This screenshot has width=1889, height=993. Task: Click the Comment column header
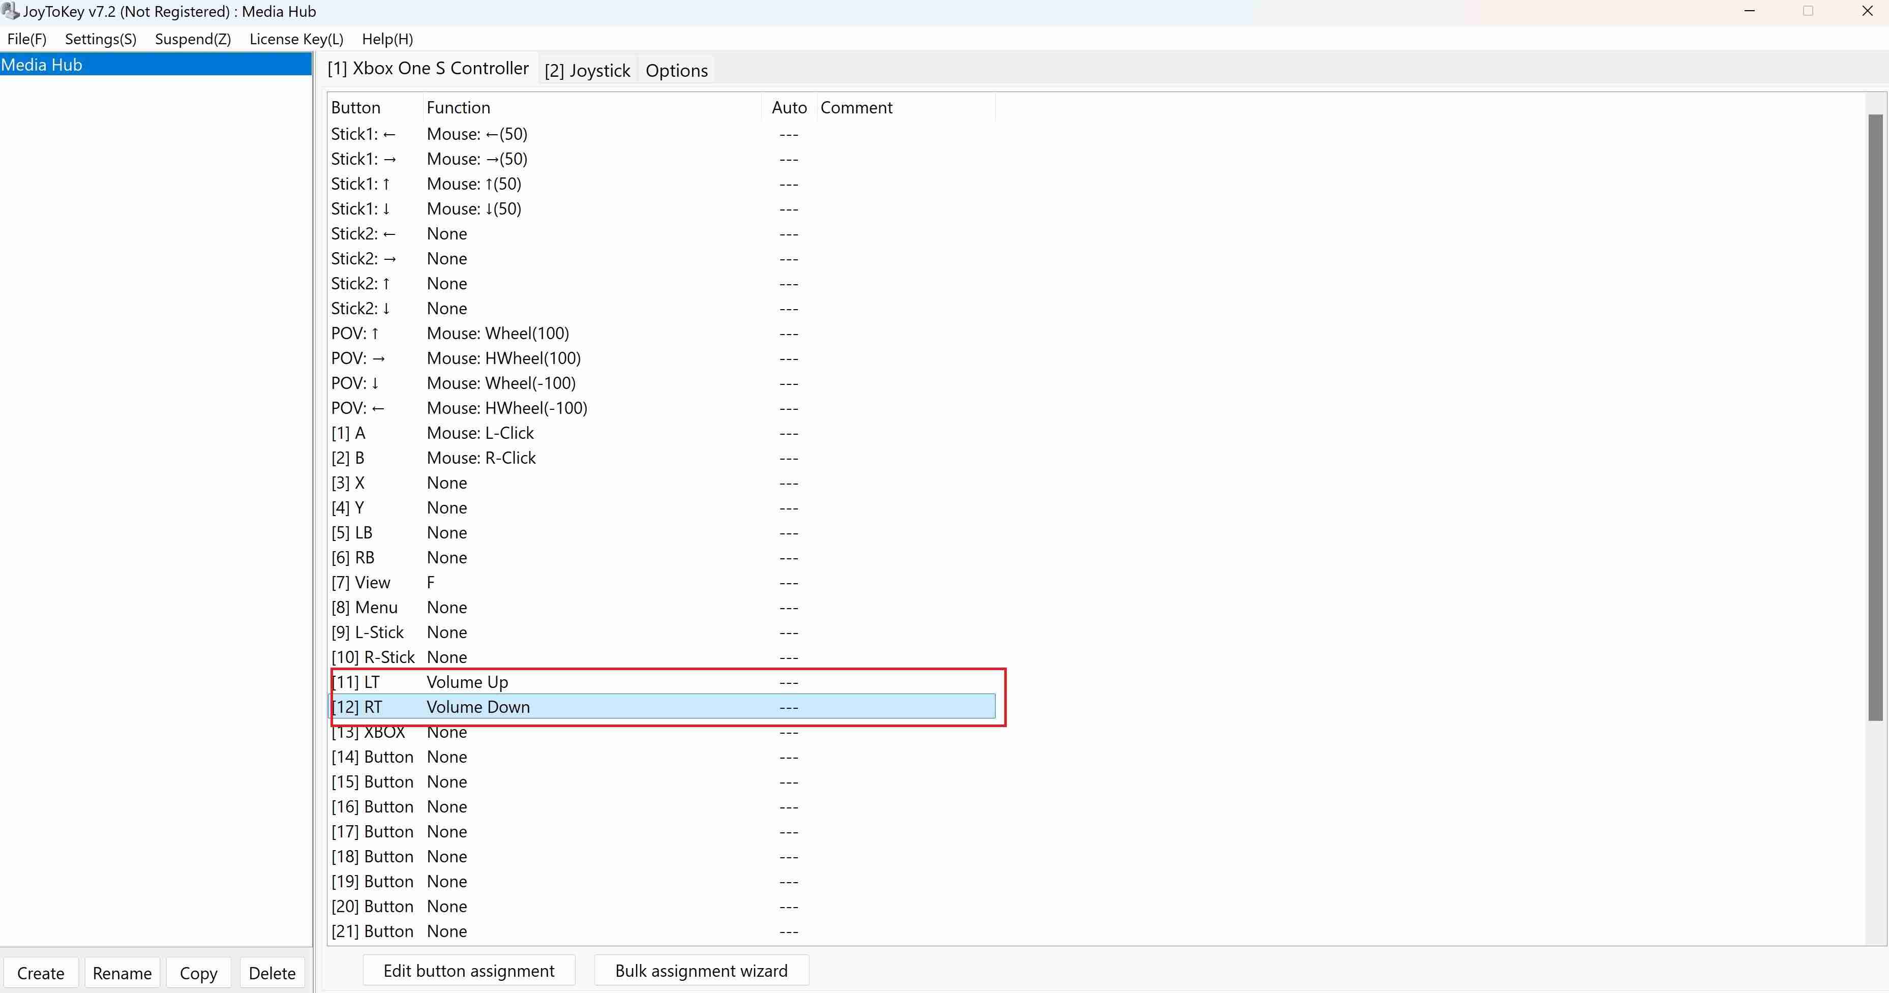(906, 108)
